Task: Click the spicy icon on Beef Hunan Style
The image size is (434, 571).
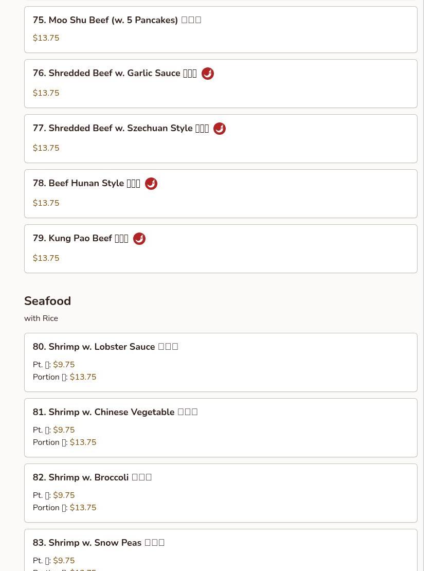Action: pyautogui.click(x=151, y=184)
